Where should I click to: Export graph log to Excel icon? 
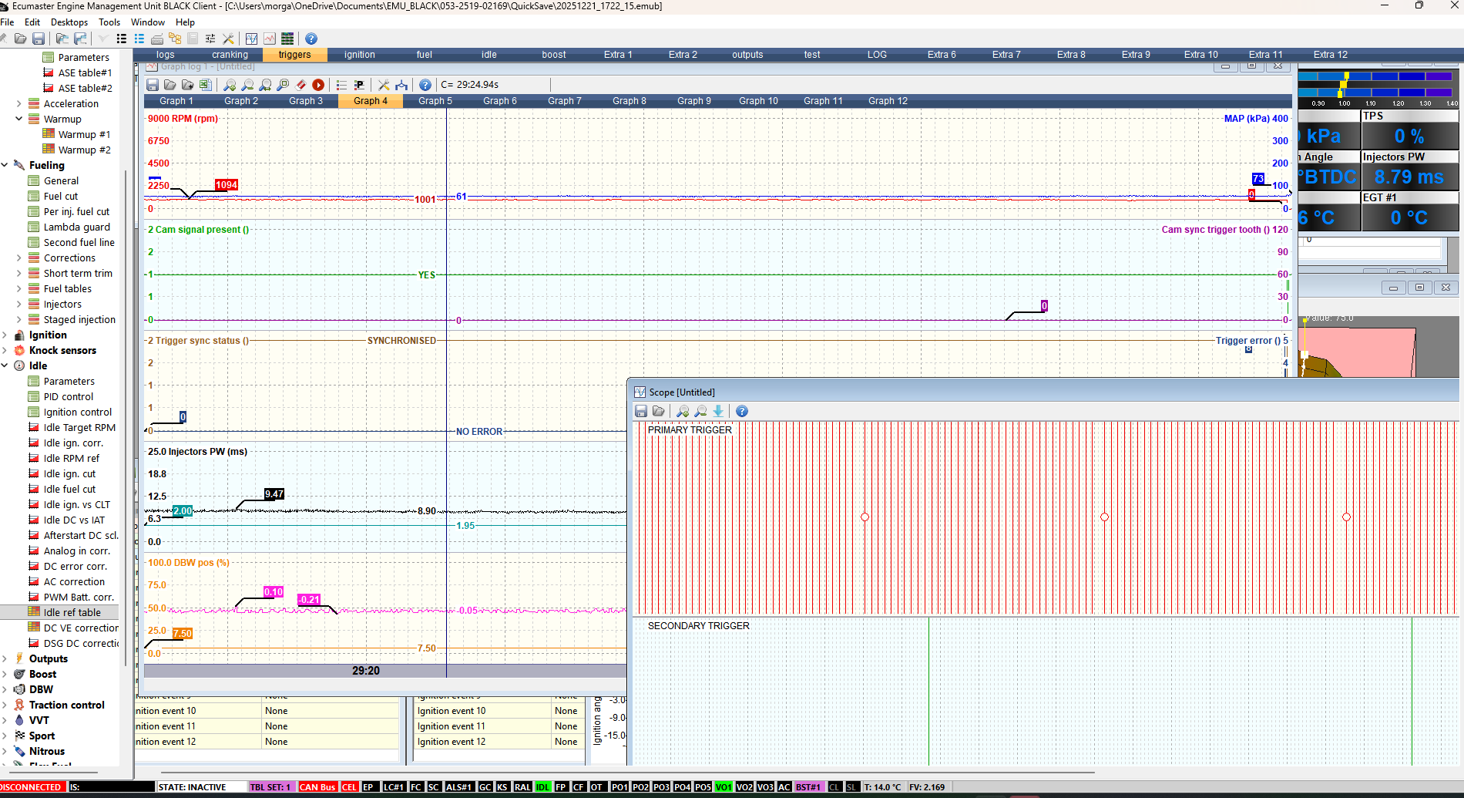pyautogui.click(x=205, y=85)
